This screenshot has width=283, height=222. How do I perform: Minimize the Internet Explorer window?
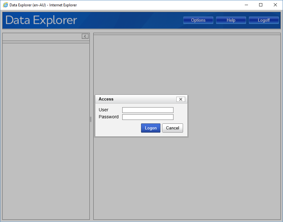click(x=246, y=5)
